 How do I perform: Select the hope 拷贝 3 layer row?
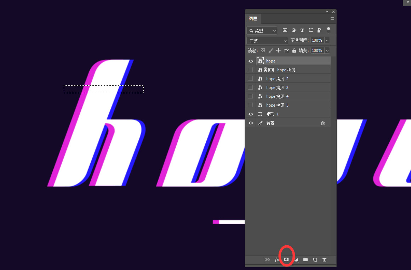pos(288,88)
